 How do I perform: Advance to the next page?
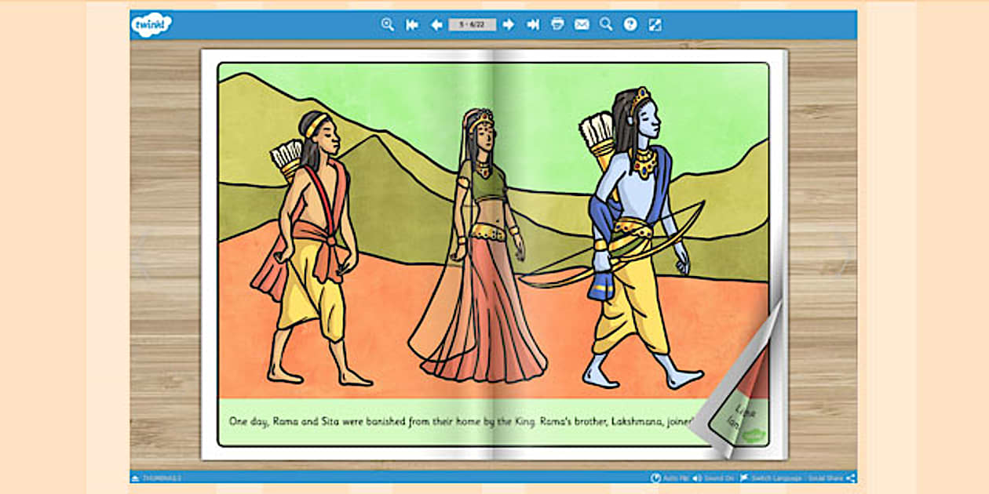click(x=509, y=24)
